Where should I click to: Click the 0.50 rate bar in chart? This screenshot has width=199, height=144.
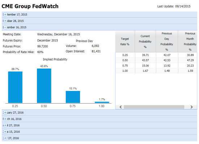coord(44,86)
